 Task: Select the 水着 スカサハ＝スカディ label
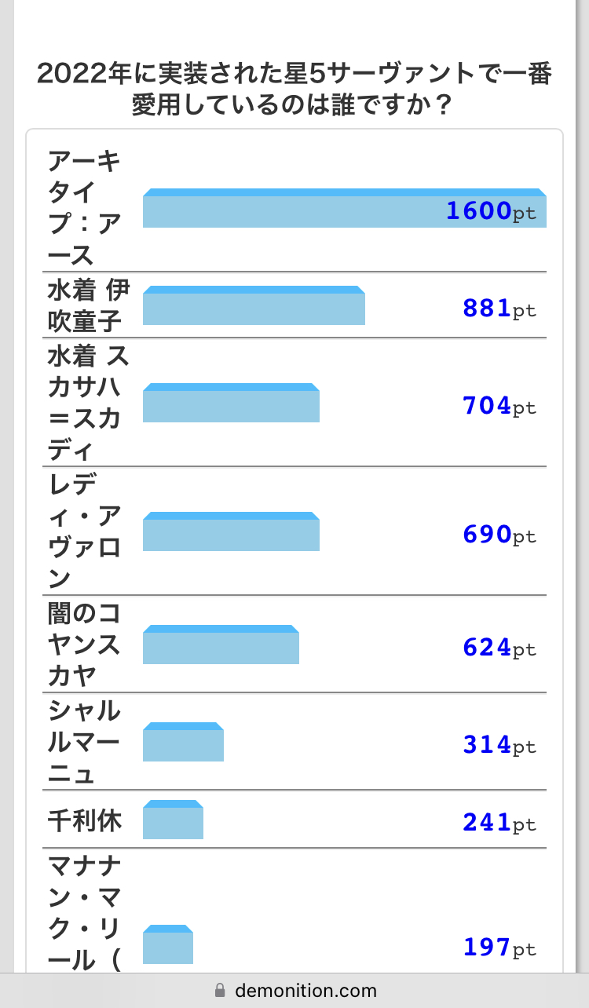point(87,403)
